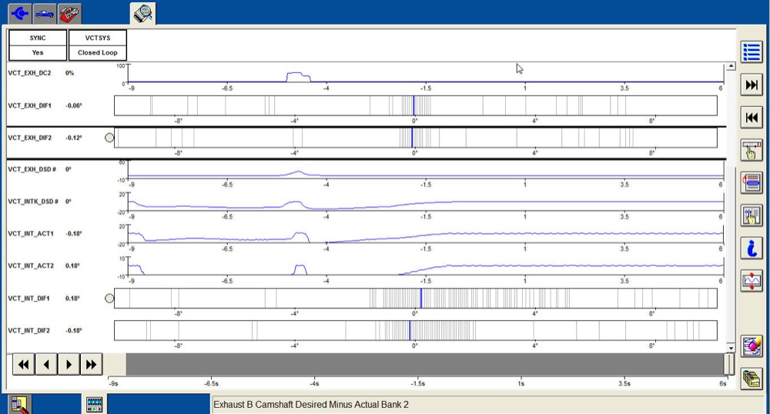This screenshot has width=770, height=414.
Task: Open the film strip playback icon
Action: click(94, 404)
